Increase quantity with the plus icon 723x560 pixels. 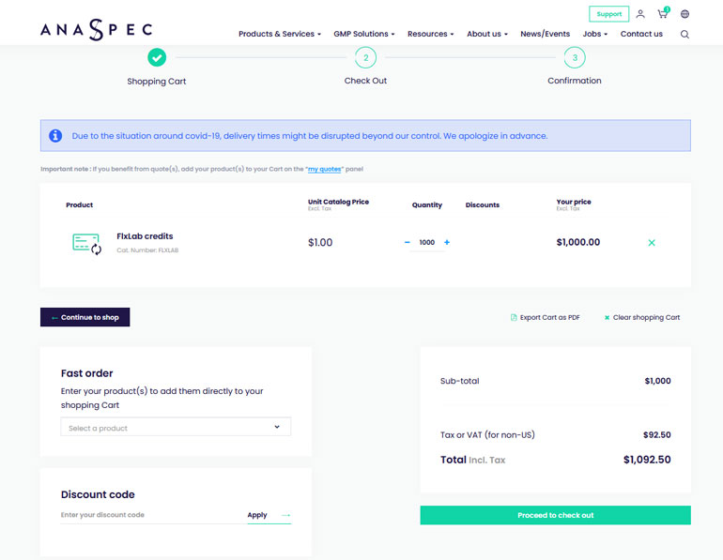pos(447,242)
